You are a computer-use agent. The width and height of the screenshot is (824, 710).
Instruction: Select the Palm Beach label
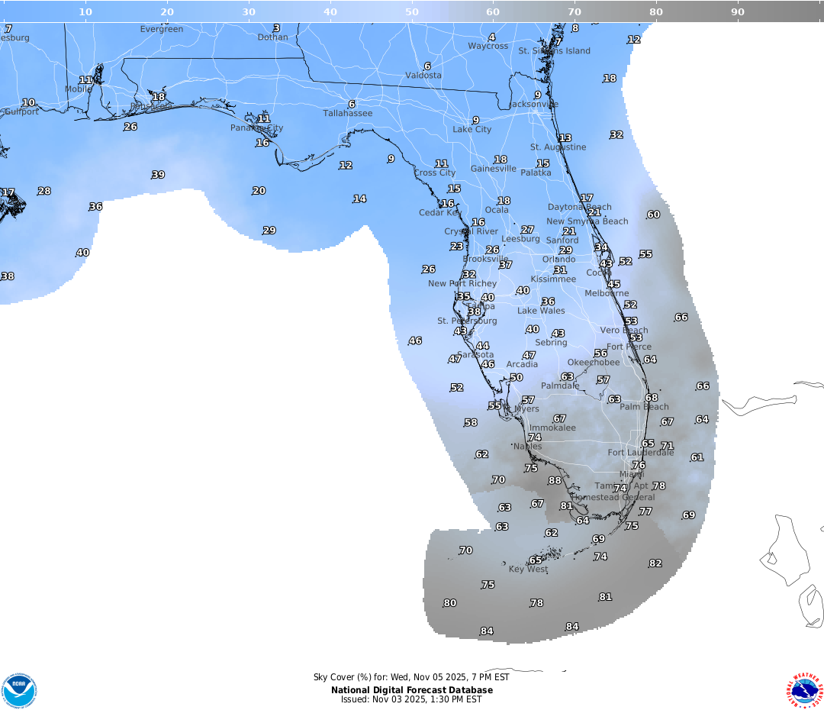644,407
